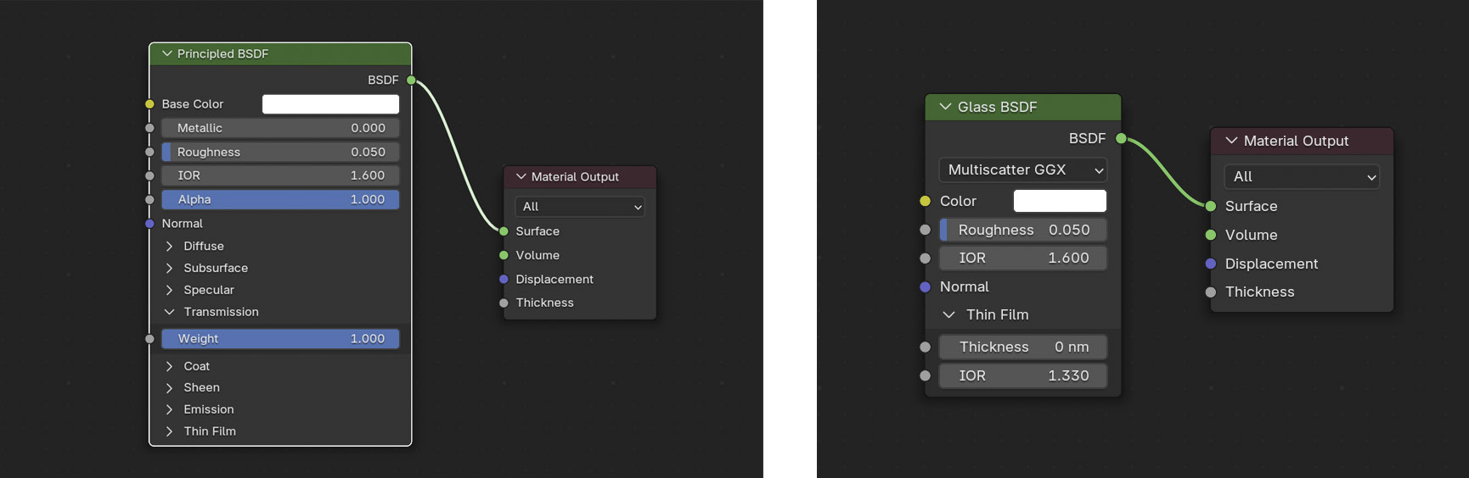This screenshot has width=1469, height=478.
Task: Click the Normal socket on Principled BSDF
Action: (149, 224)
